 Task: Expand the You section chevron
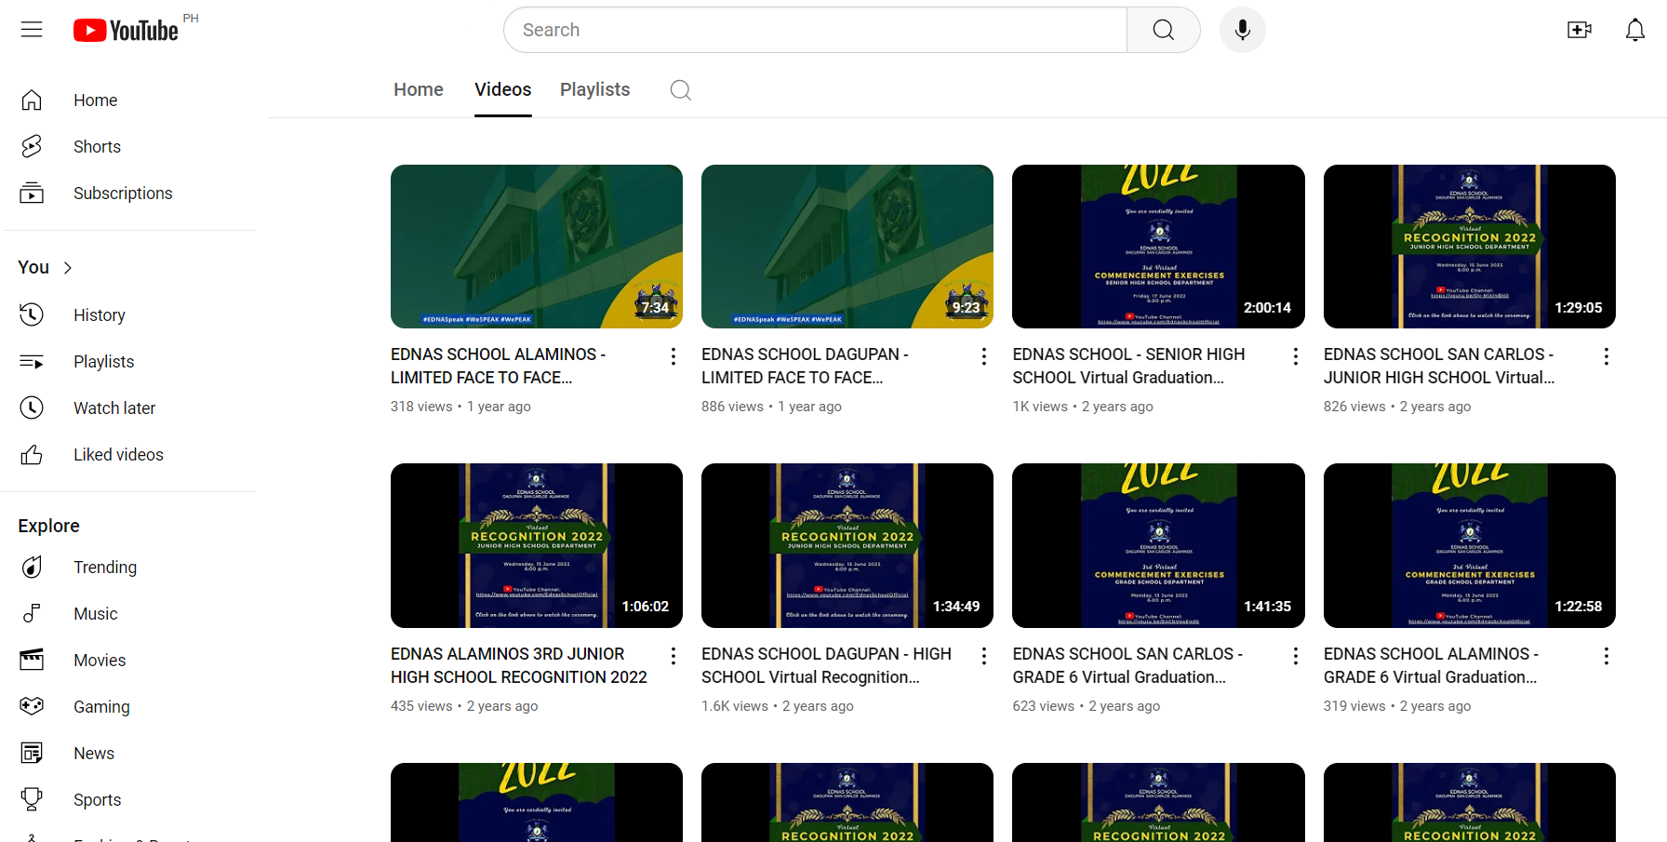(x=67, y=268)
